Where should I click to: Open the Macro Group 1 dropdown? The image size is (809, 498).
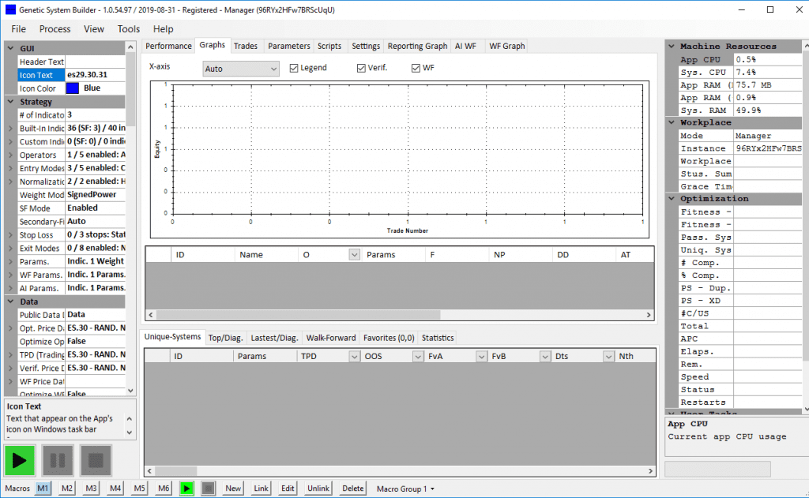click(405, 489)
